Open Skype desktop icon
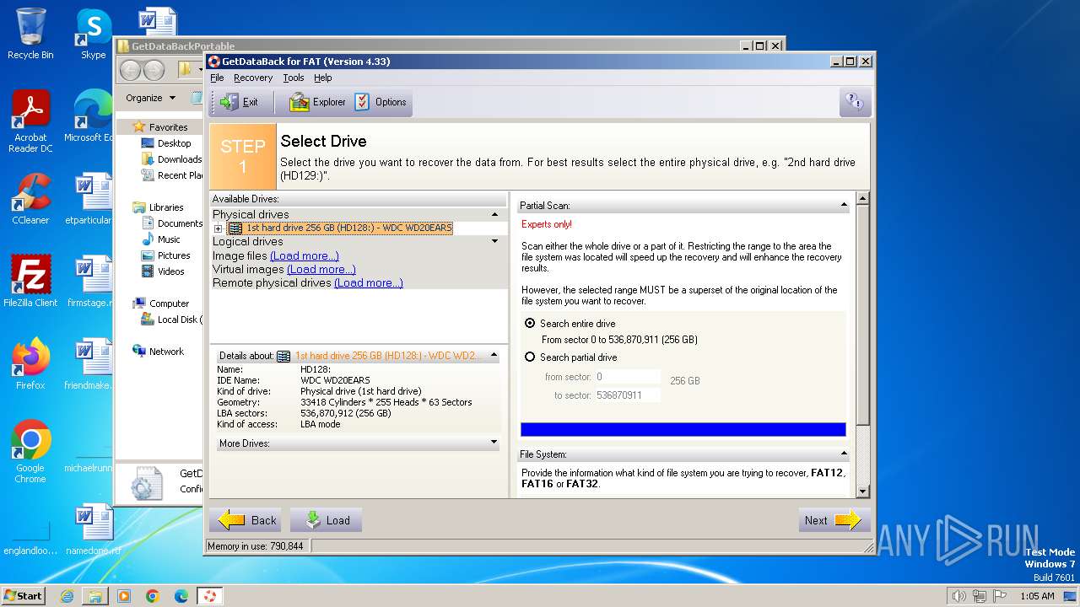1080x607 pixels. 93,34
